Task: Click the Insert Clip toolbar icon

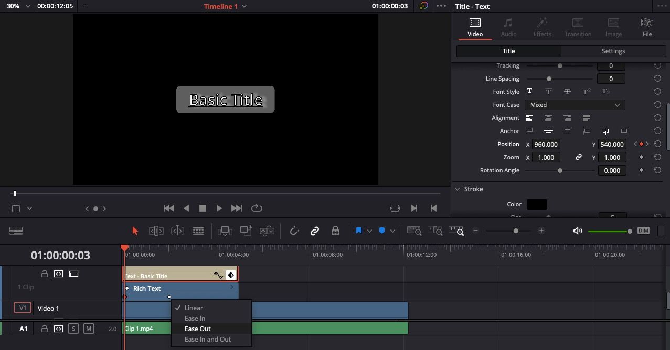Action: click(x=226, y=231)
